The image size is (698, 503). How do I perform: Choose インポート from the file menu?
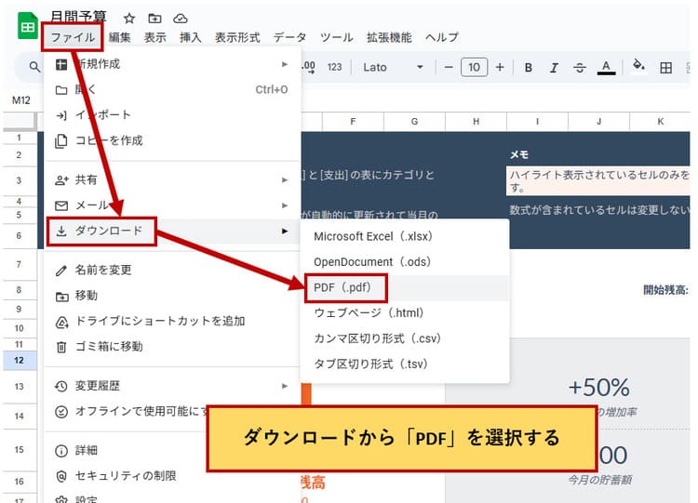click(x=173, y=115)
